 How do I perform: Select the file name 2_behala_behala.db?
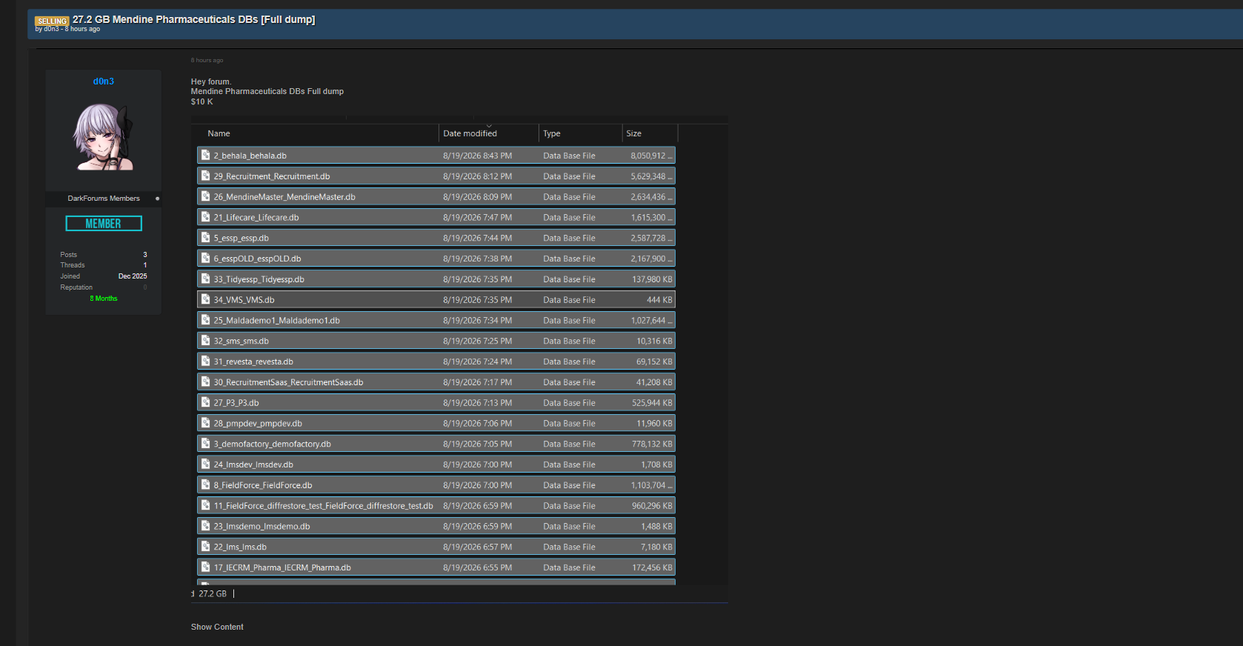tap(250, 156)
